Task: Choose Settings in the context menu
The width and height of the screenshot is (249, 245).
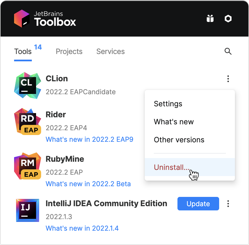Action: [x=168, y=104]
